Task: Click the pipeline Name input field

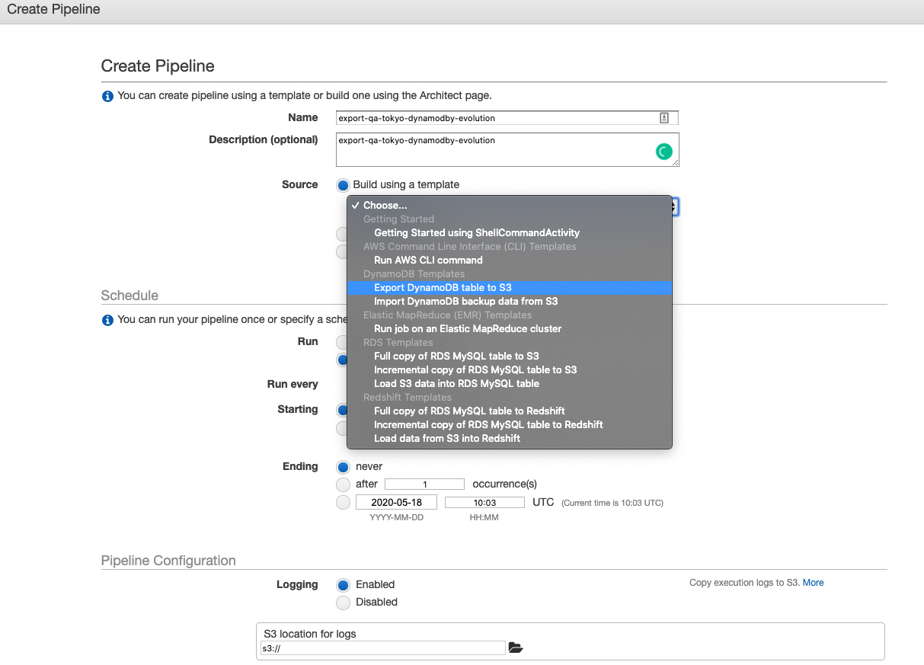Action: click(x=507, y=118)
